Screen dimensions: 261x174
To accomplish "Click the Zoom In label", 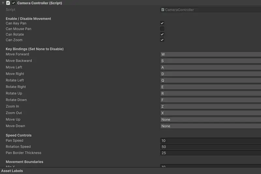I will (12, 106).
